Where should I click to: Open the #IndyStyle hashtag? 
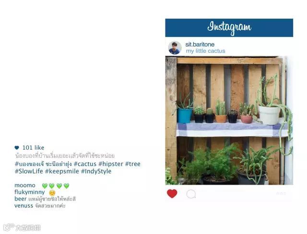coord(96,171)
